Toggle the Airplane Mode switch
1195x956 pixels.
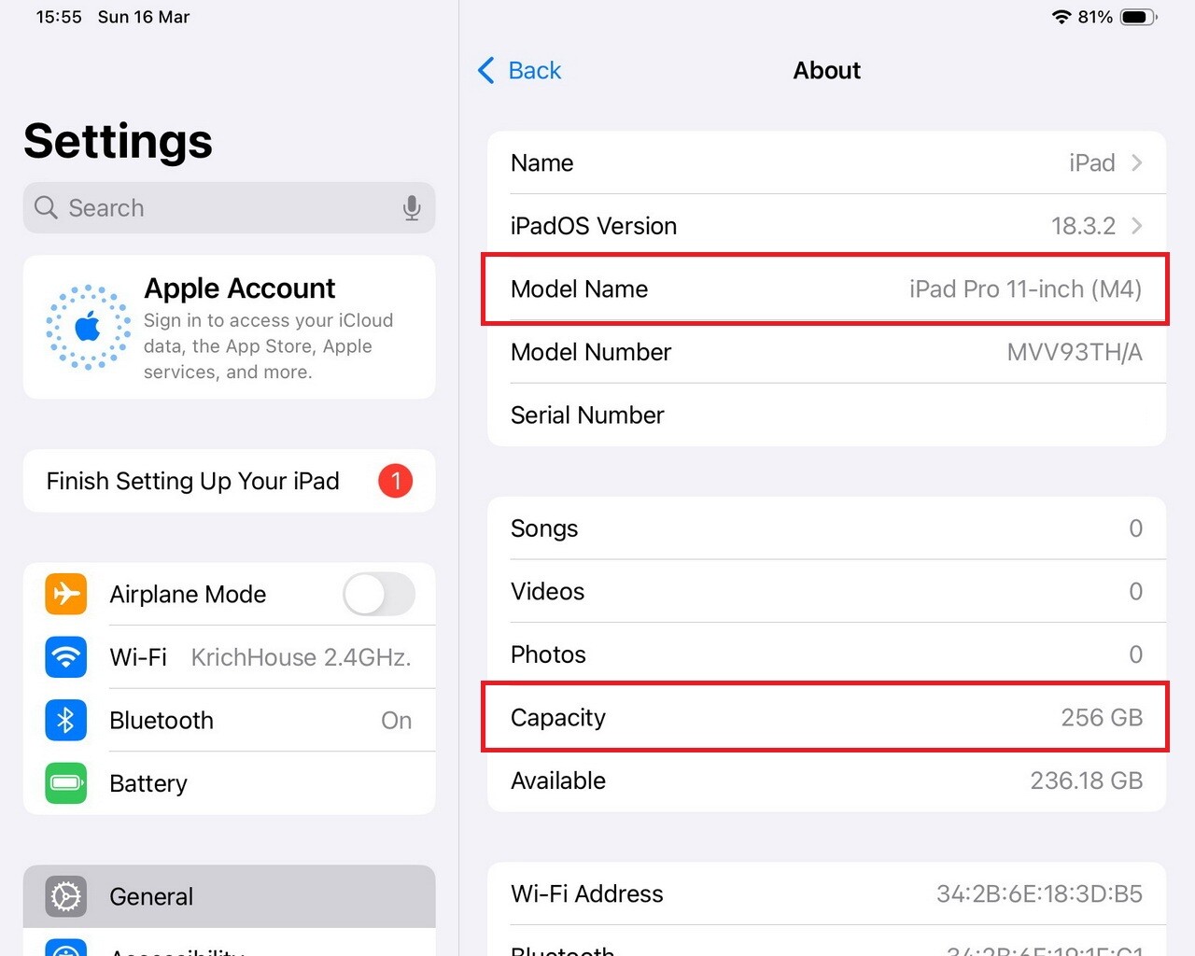pyautogui.click(x=379, y=594)
